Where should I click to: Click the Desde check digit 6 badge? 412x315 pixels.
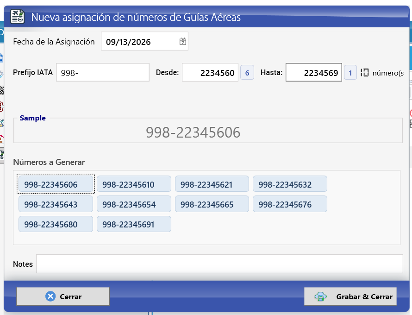point(247,73)
